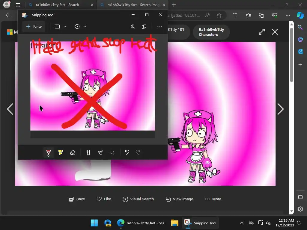Open Snipping Tool See more menu

(x=160, y=27)
